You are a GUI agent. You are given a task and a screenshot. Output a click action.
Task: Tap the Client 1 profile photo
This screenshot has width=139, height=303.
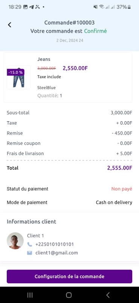[x=15, y=241]
